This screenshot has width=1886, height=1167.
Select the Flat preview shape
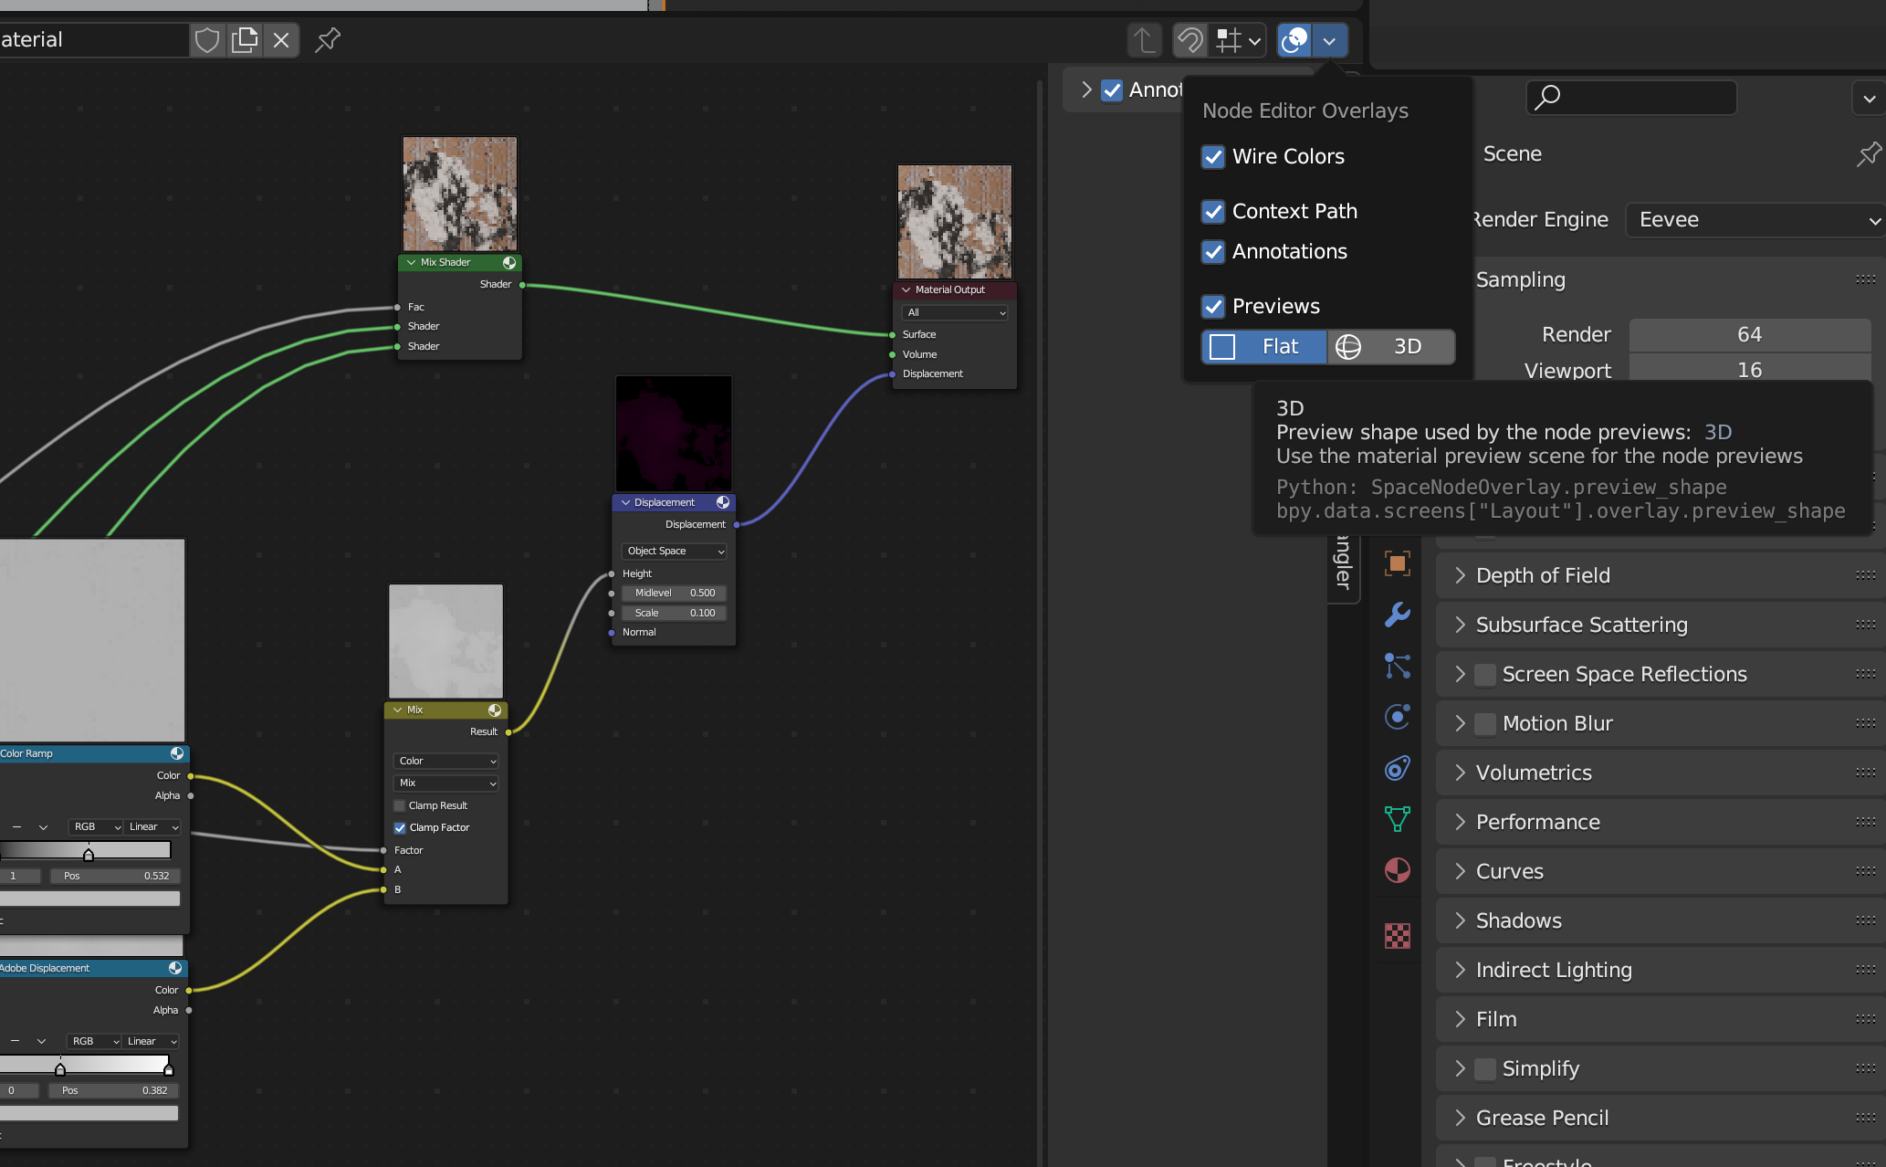pos(1264,347)
